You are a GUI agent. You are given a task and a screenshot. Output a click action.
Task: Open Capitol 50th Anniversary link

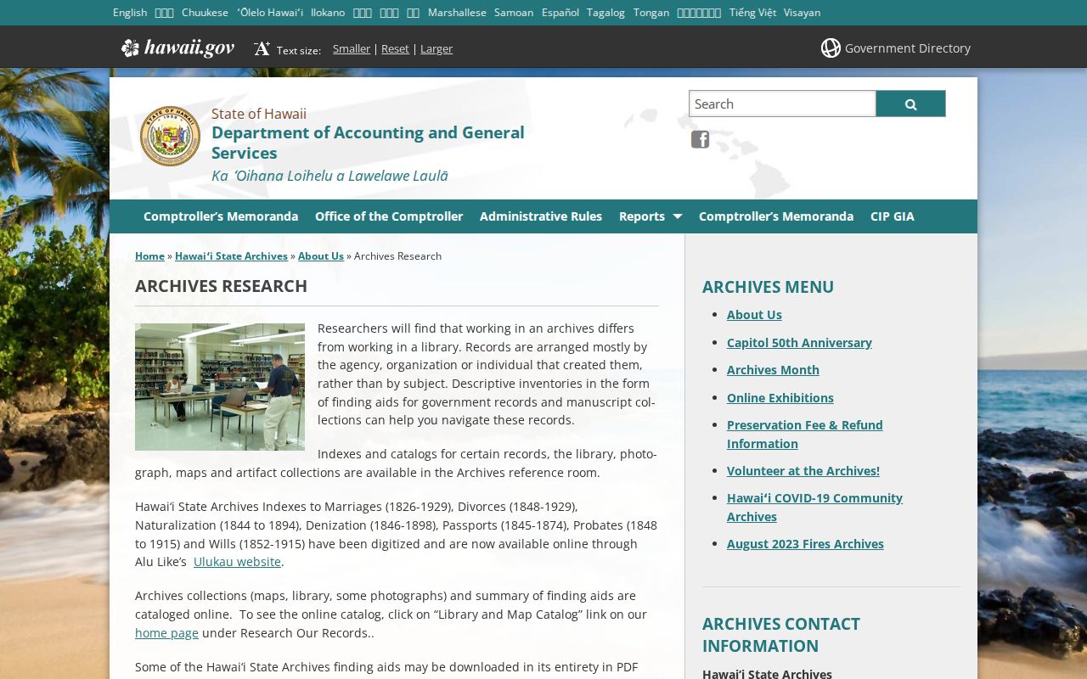tap(799, 342)
